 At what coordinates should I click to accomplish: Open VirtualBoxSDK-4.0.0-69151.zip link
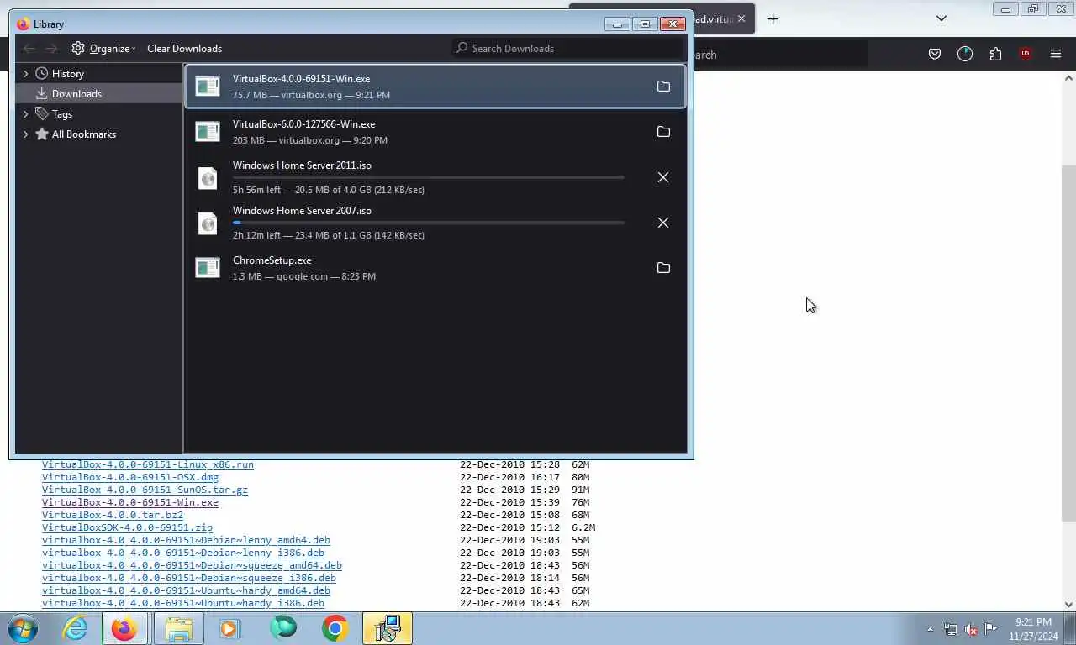click(x=127, y=527)
